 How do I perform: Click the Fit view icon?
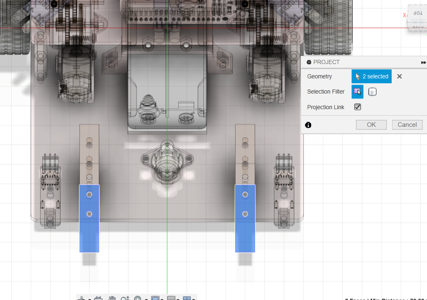point(138,298)
